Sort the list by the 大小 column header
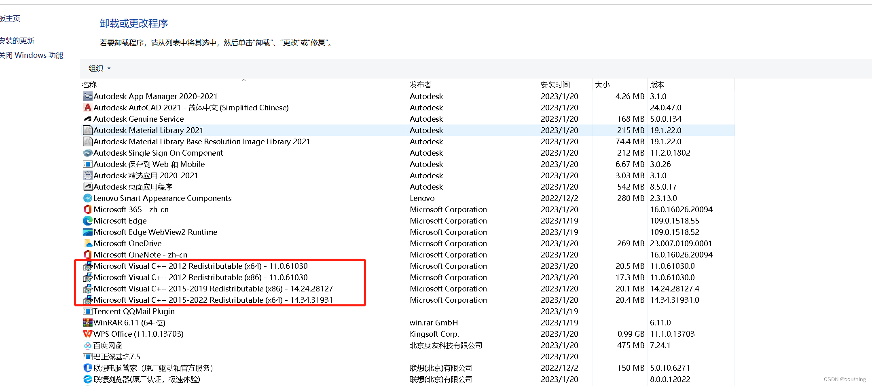The width and height of the screenshot is (872, 386). pyautogui.click(x=602, y=85)
